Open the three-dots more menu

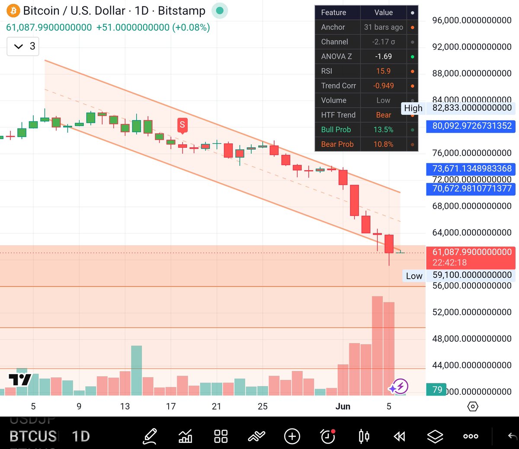pyautogui.click(x=471, y=436)
